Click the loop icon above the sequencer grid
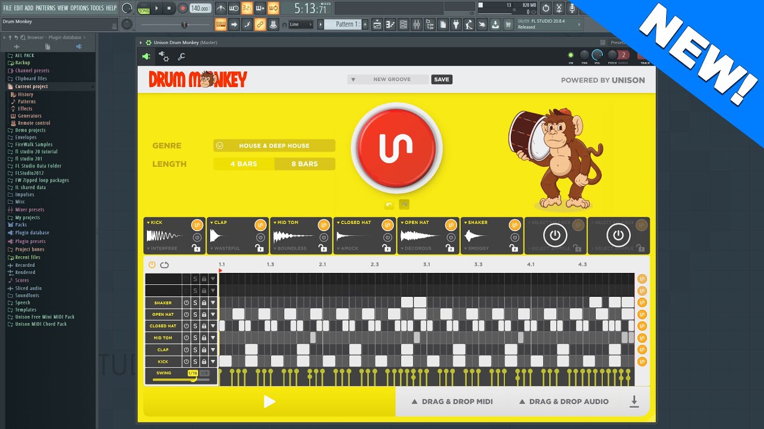This screenshot has width=764, height=429. pyautogui.click(x=164, y=265)
